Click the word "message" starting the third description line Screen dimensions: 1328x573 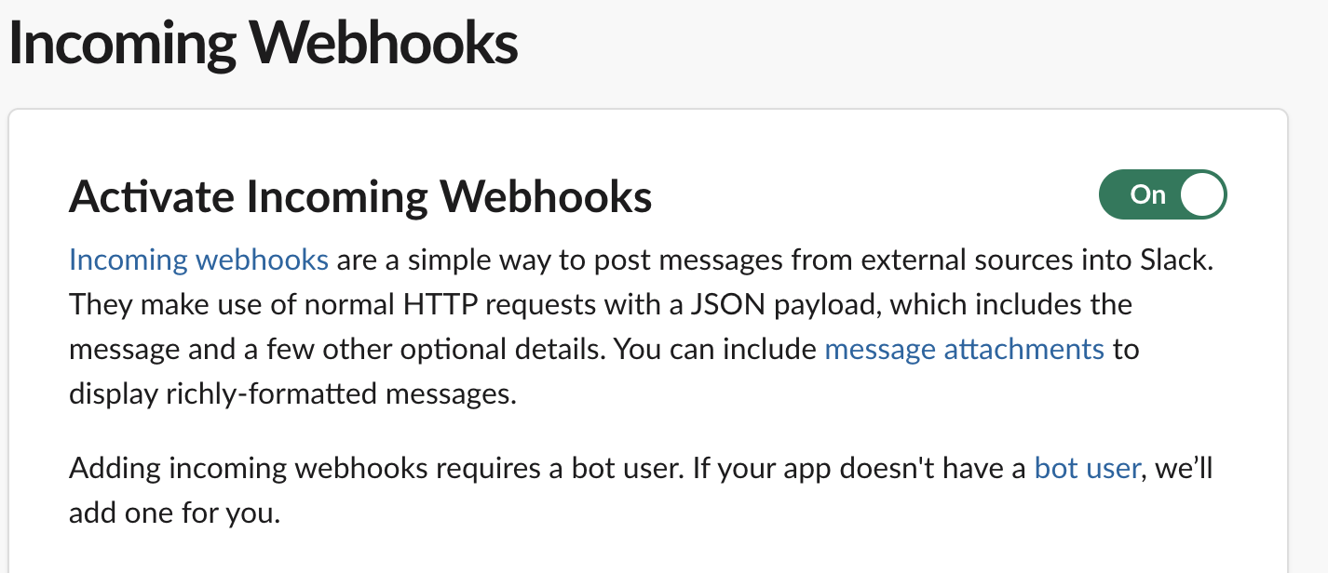tap(124, 350)
